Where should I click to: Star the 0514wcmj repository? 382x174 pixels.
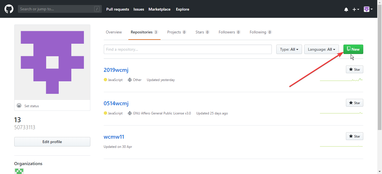coord(354,103)
